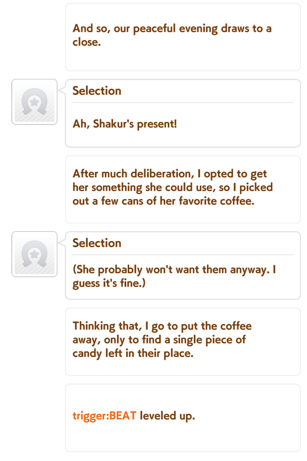Click the divider line under the first Selection heading
This screenshot has height=461, width=307.
[183, 103]
